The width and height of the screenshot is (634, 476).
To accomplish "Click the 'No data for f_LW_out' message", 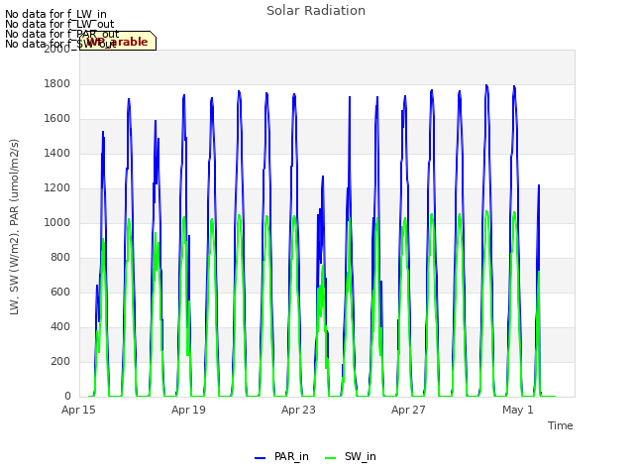I will point(59,24).
